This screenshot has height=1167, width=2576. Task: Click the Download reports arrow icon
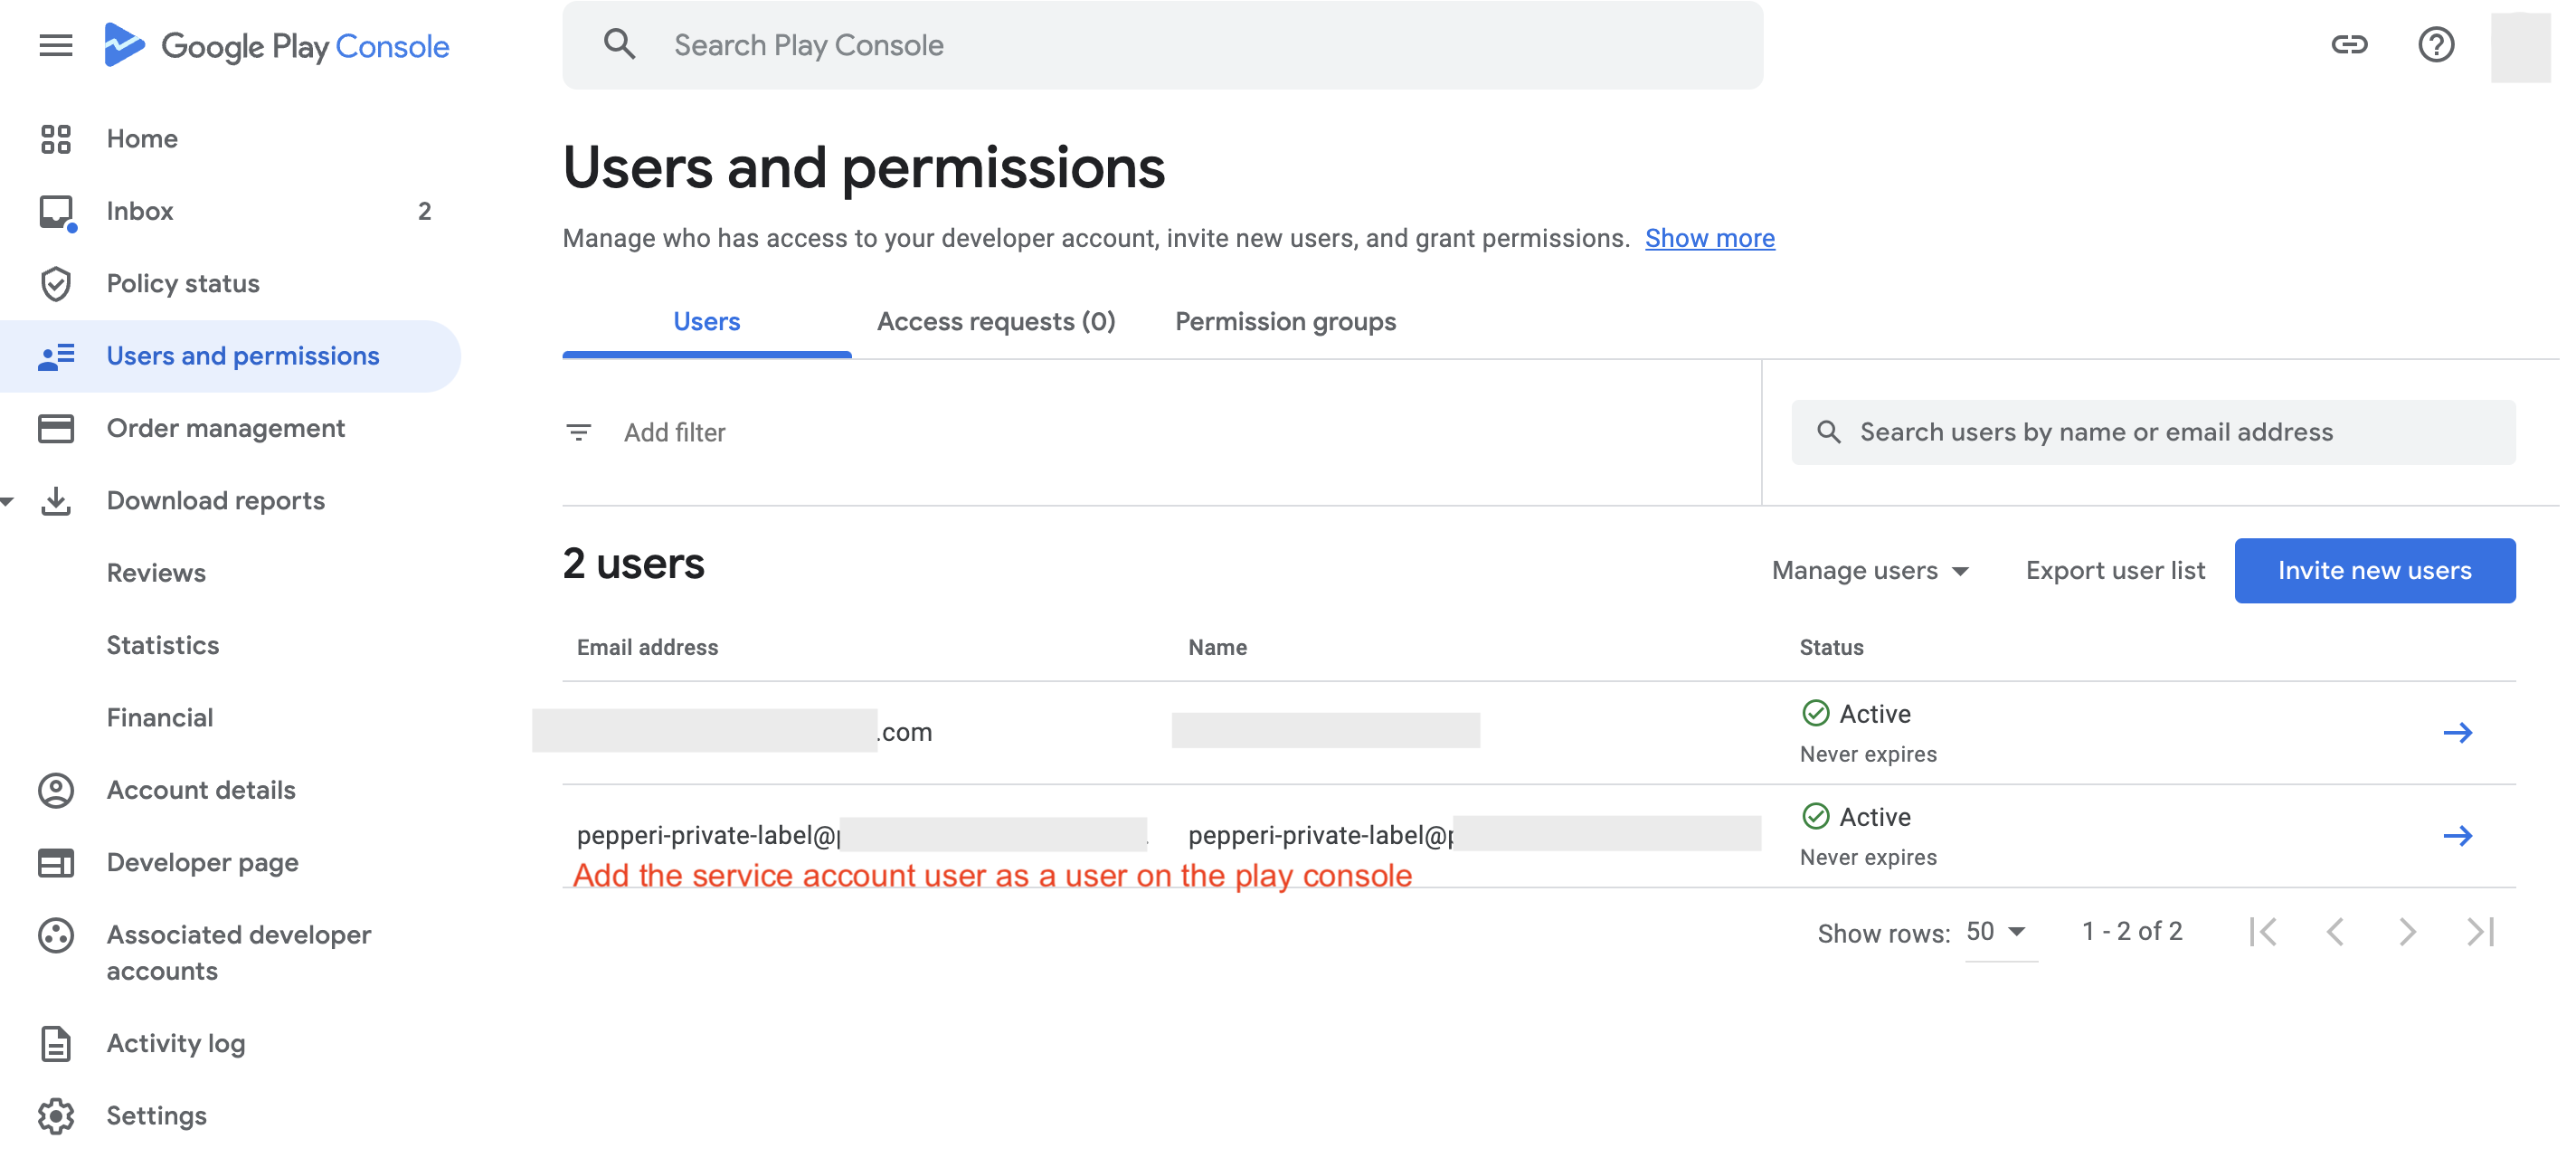click(56, 501)
